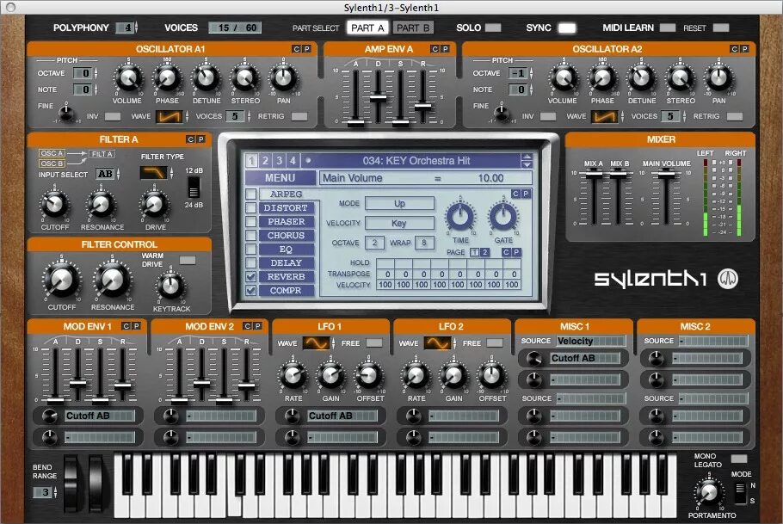Click the arpeggiator Gate knob
This screenshot has height=524, width=783.
click(503, 216)
